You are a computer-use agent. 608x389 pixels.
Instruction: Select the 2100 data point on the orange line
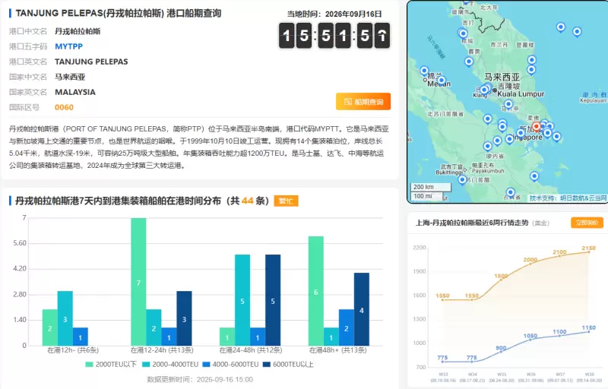(559, 256)
